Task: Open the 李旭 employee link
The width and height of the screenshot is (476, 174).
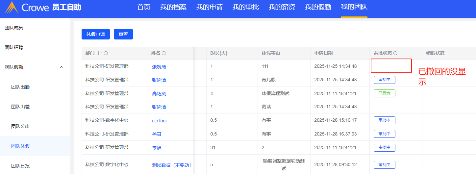Action: pos(157,148)
